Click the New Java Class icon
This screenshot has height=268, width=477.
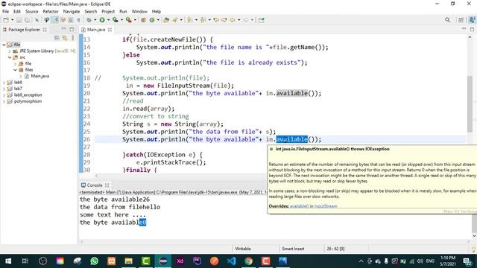coord(151,20)
